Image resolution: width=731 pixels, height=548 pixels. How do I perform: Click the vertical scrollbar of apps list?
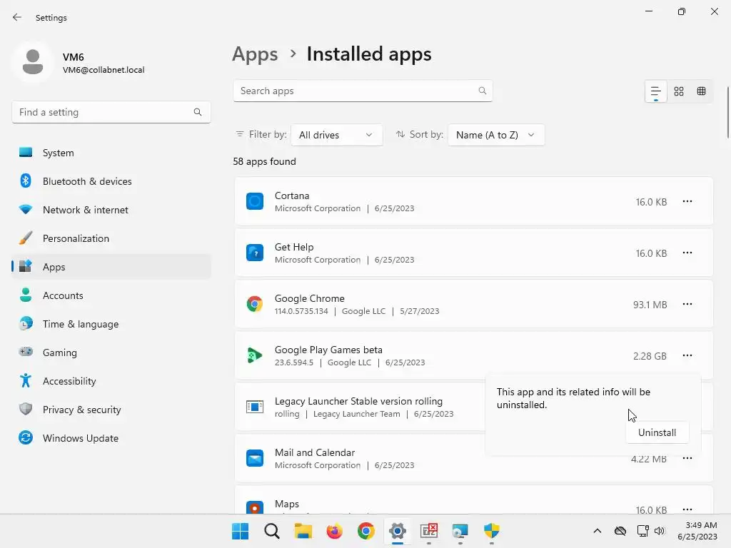(x=727, y=114)
